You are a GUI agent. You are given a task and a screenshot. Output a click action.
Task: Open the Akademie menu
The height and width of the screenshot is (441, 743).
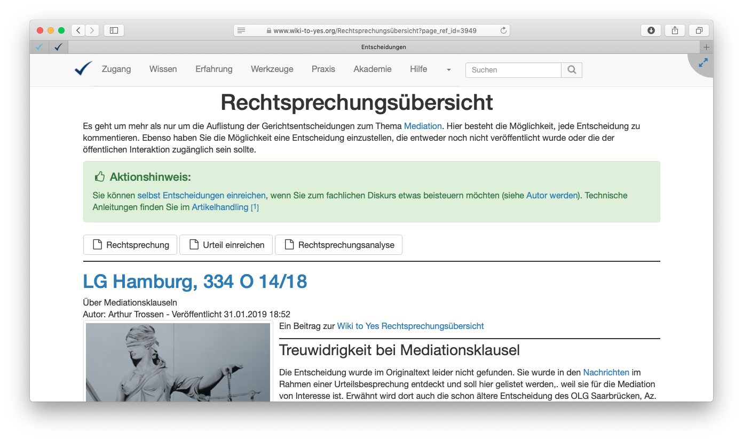click(372, 69)
